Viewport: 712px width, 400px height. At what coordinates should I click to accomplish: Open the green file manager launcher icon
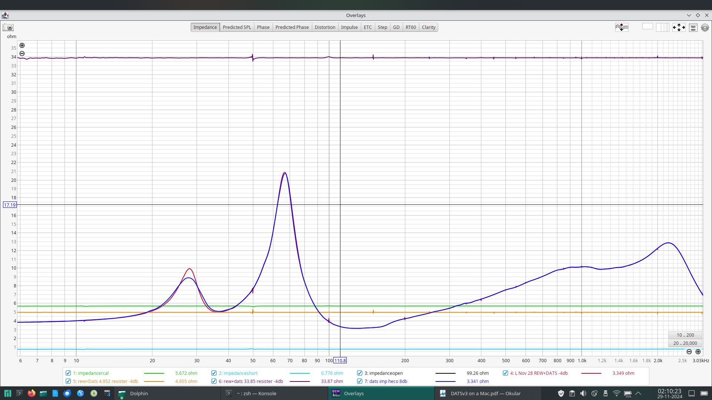43,393
